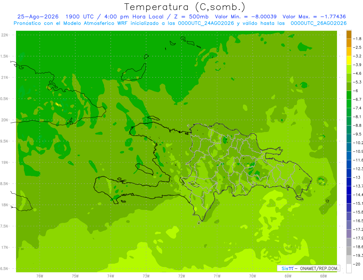Select the date text '25-Ago-2026'

[x=38, y=17]
